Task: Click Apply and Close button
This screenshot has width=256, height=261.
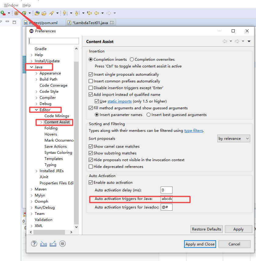Action: click(x=200, y=244)
